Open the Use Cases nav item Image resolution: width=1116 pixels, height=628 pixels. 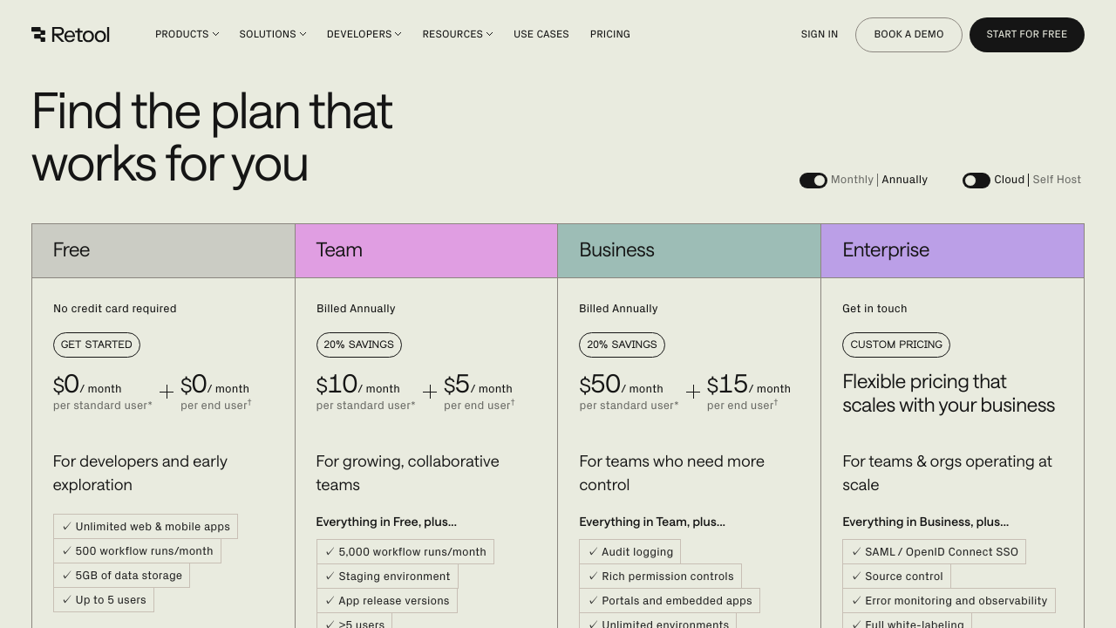(541, 34)
